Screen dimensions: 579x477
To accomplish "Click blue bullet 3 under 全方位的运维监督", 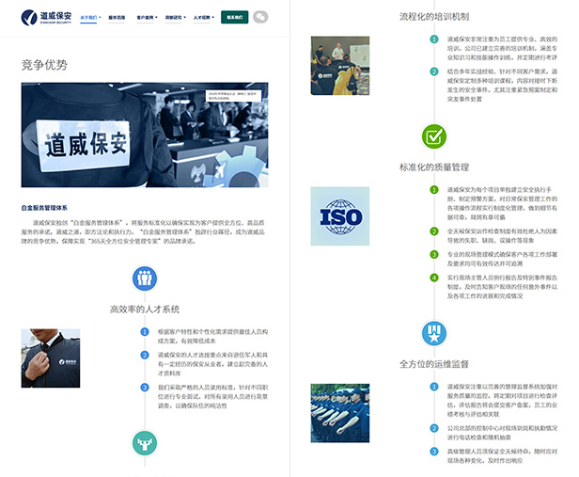I will click(x=434, y=452).
